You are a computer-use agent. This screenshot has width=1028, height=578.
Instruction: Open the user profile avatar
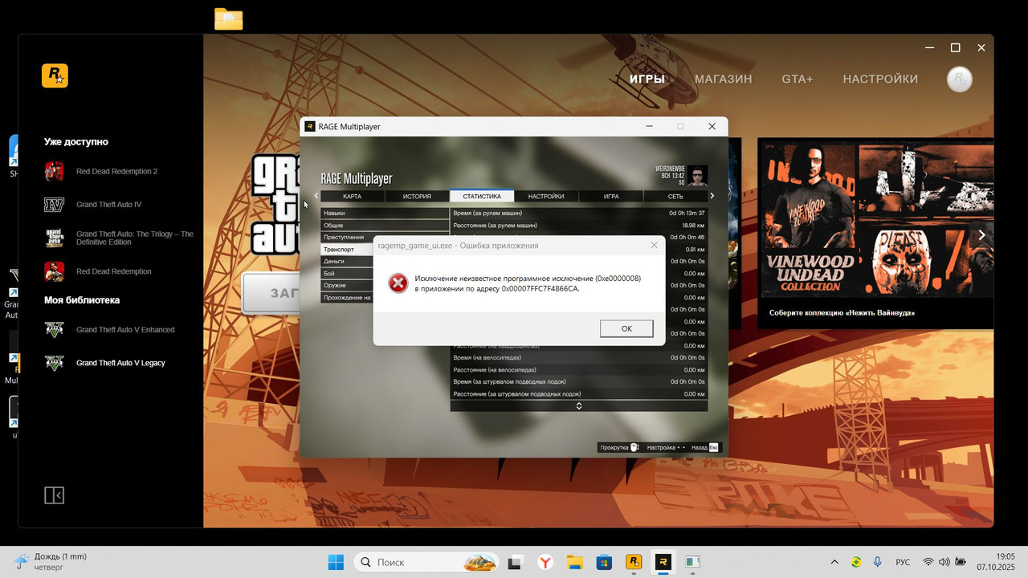960,79
